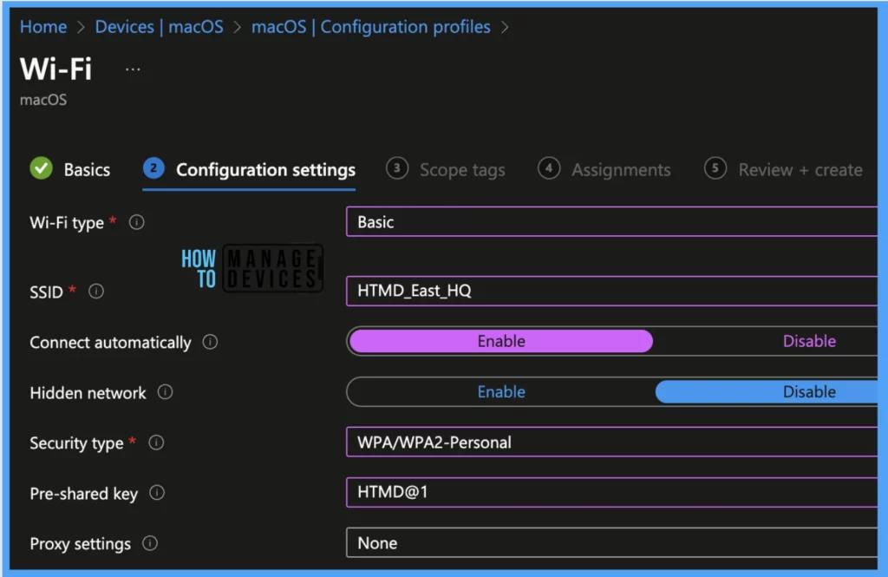
Task: Enable the Hidden network option
Action: coord(501,392)
